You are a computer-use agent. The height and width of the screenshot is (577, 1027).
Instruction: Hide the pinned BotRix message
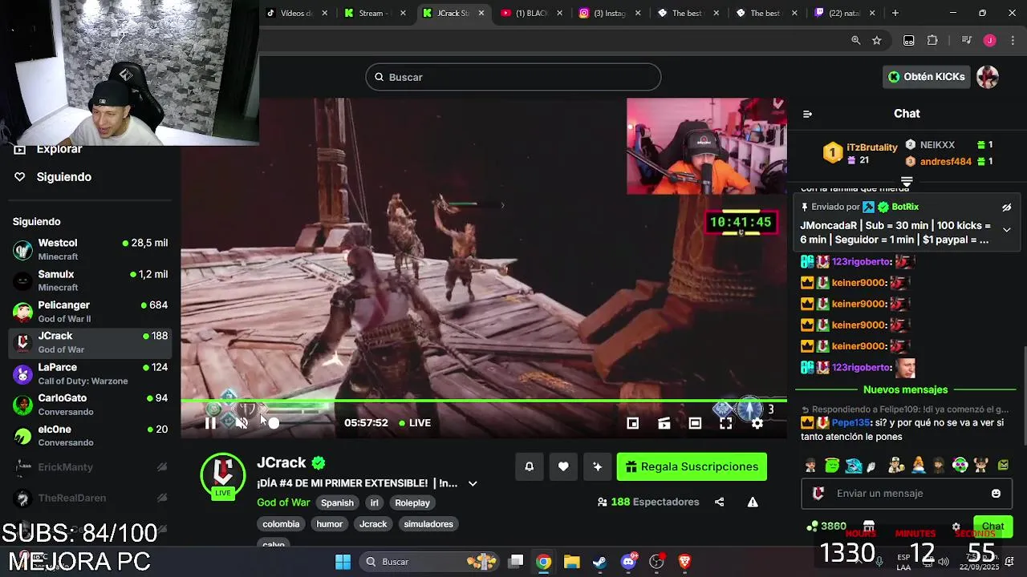(1007, 208)
